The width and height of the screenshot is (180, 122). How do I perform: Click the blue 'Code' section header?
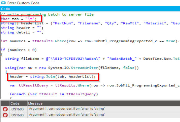click(90, 9)
